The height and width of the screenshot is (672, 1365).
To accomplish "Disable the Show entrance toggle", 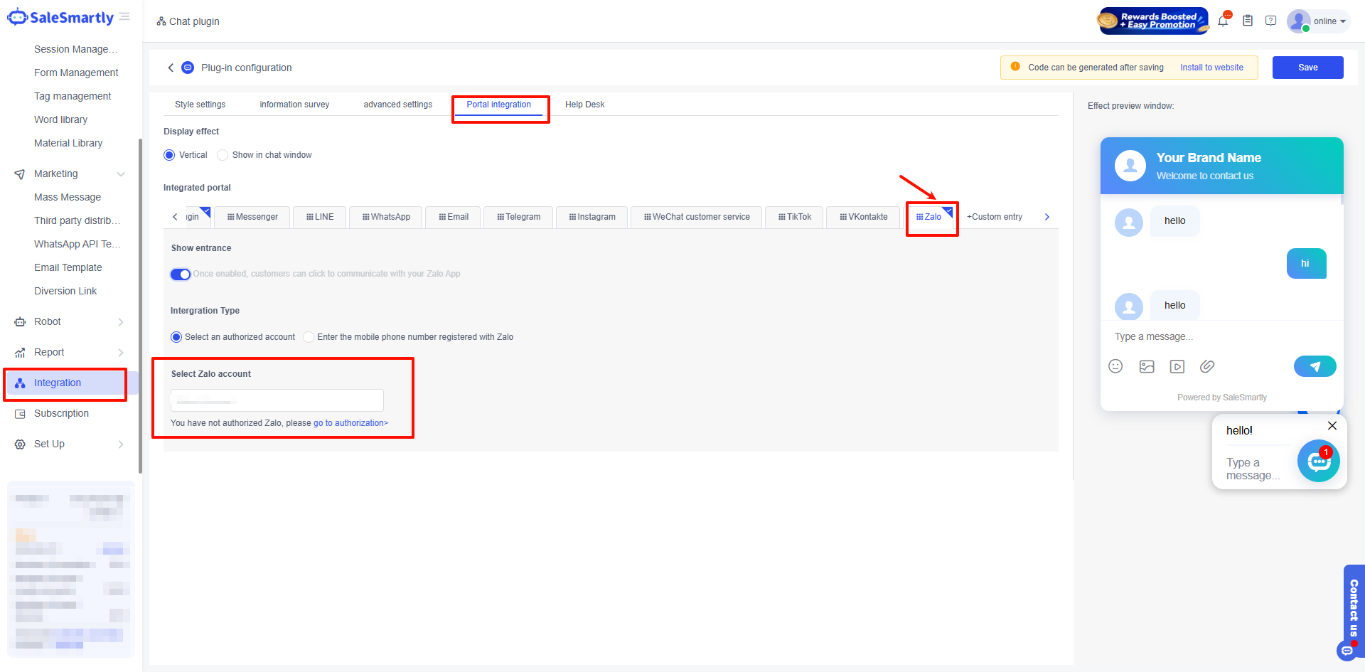I will coord(181,274).
